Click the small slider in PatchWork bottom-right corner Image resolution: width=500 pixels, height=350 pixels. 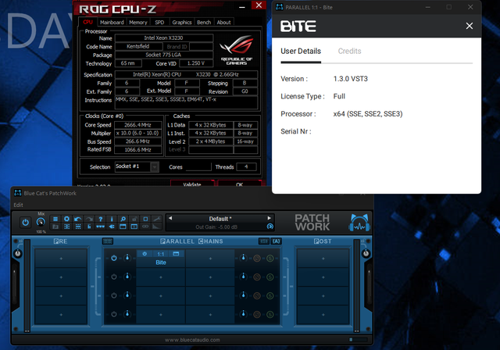pos(359,340)
